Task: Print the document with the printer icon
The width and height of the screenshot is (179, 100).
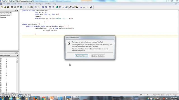Action: click(x=15, y=7)
